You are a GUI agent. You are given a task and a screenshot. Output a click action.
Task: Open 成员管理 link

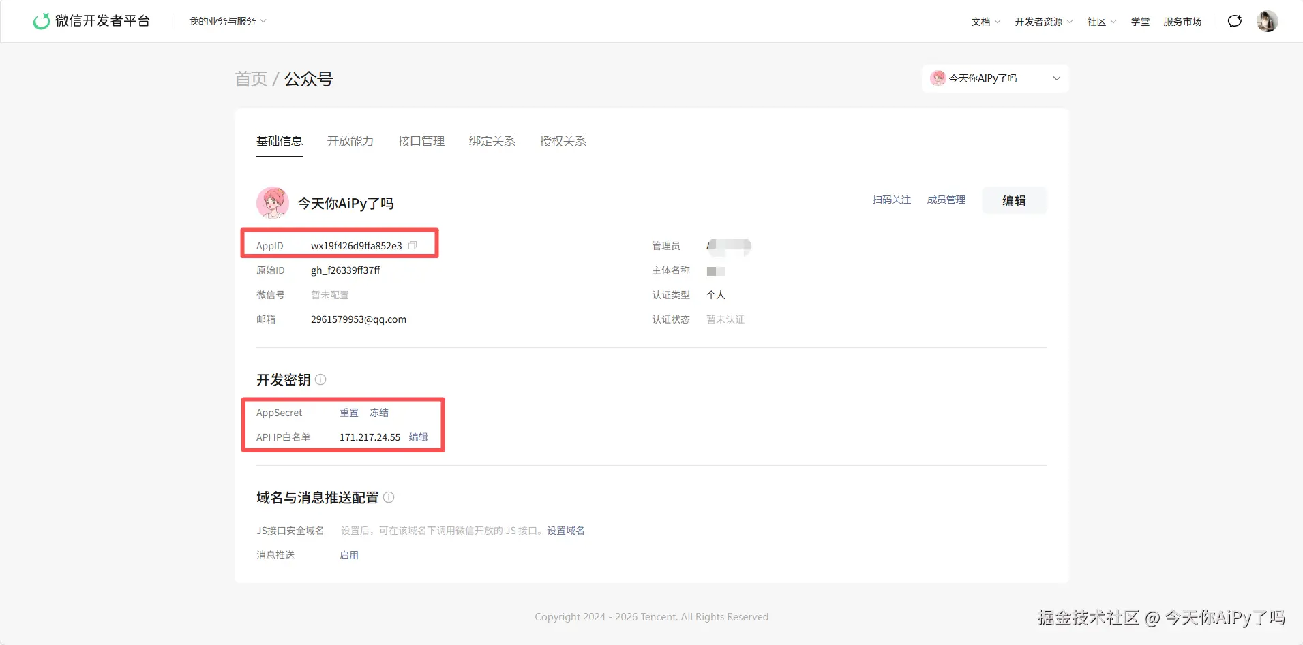coord(946,200)
